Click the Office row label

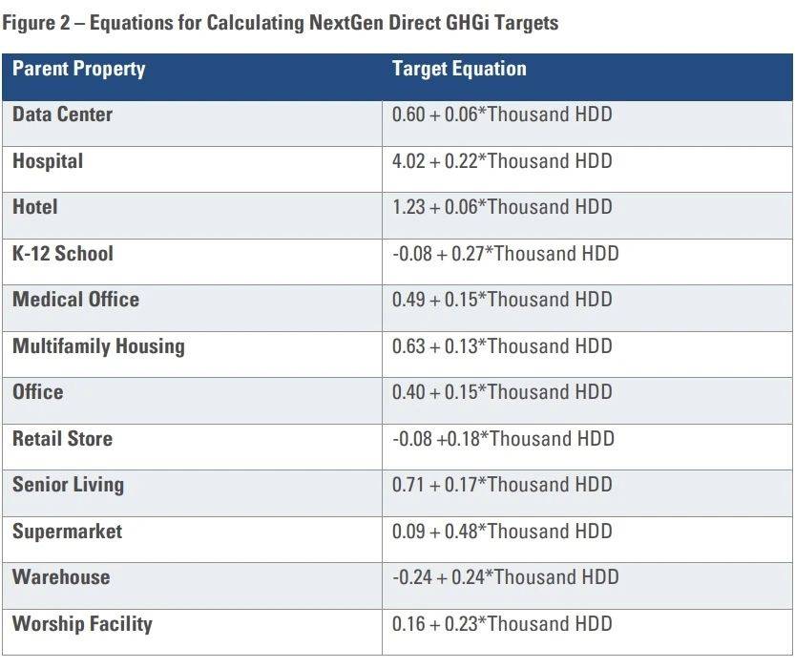(x=38, y=392)
